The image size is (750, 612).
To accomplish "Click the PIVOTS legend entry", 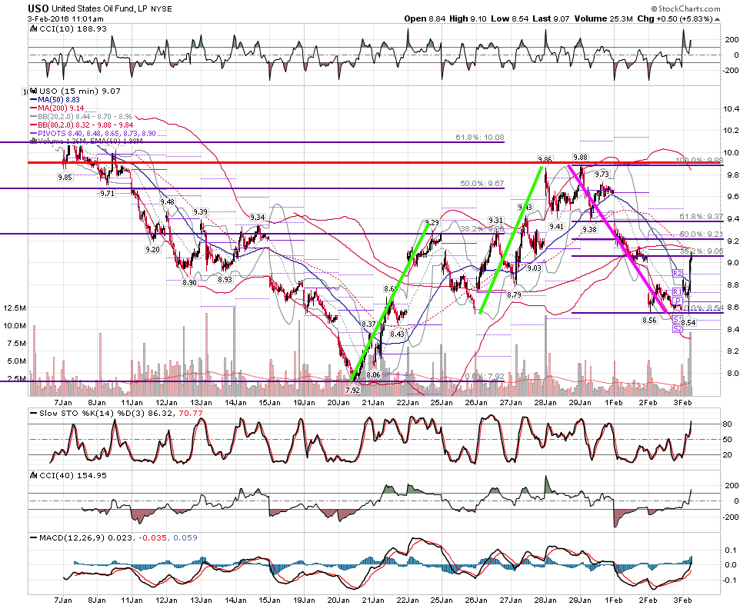I will (93, 134).
